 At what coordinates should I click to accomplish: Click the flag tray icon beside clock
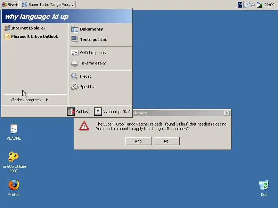tap(260, 5)
